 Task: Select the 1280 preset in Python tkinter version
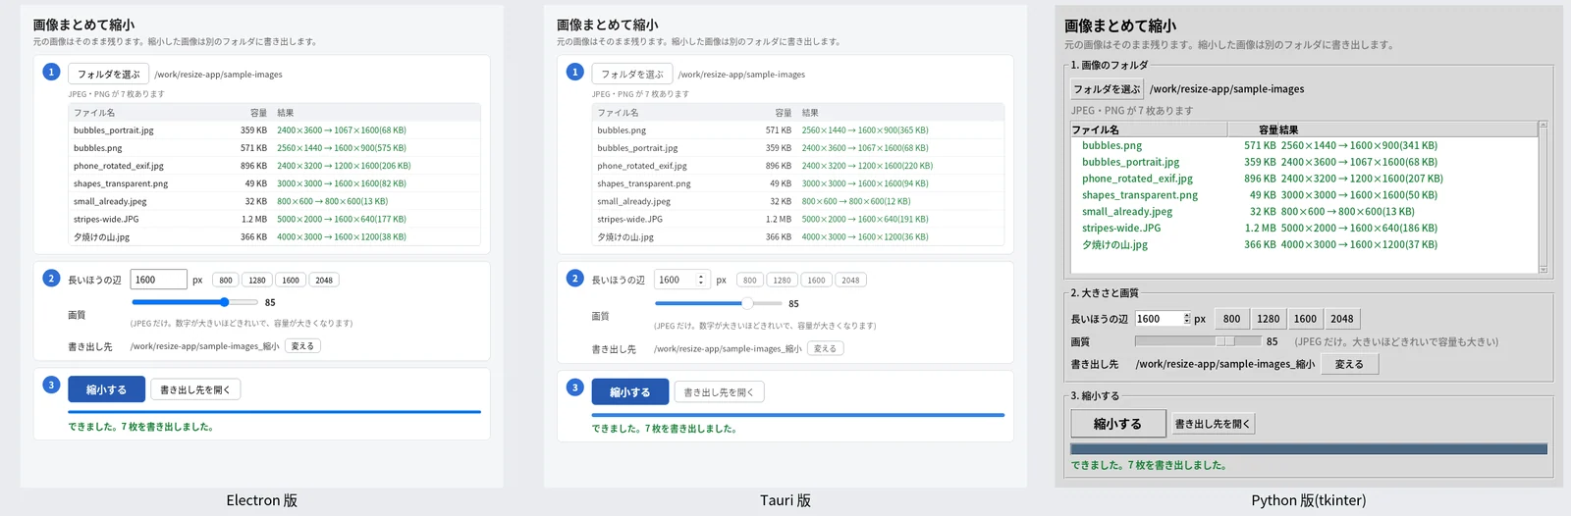(1269, 319)
